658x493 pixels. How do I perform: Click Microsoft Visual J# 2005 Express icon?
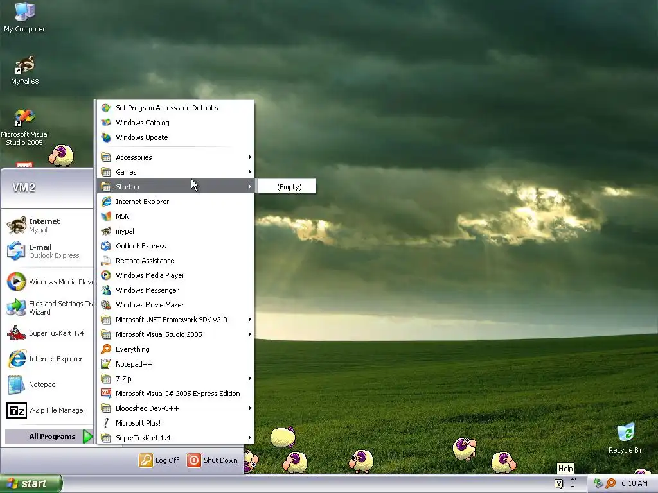(106, 394)
